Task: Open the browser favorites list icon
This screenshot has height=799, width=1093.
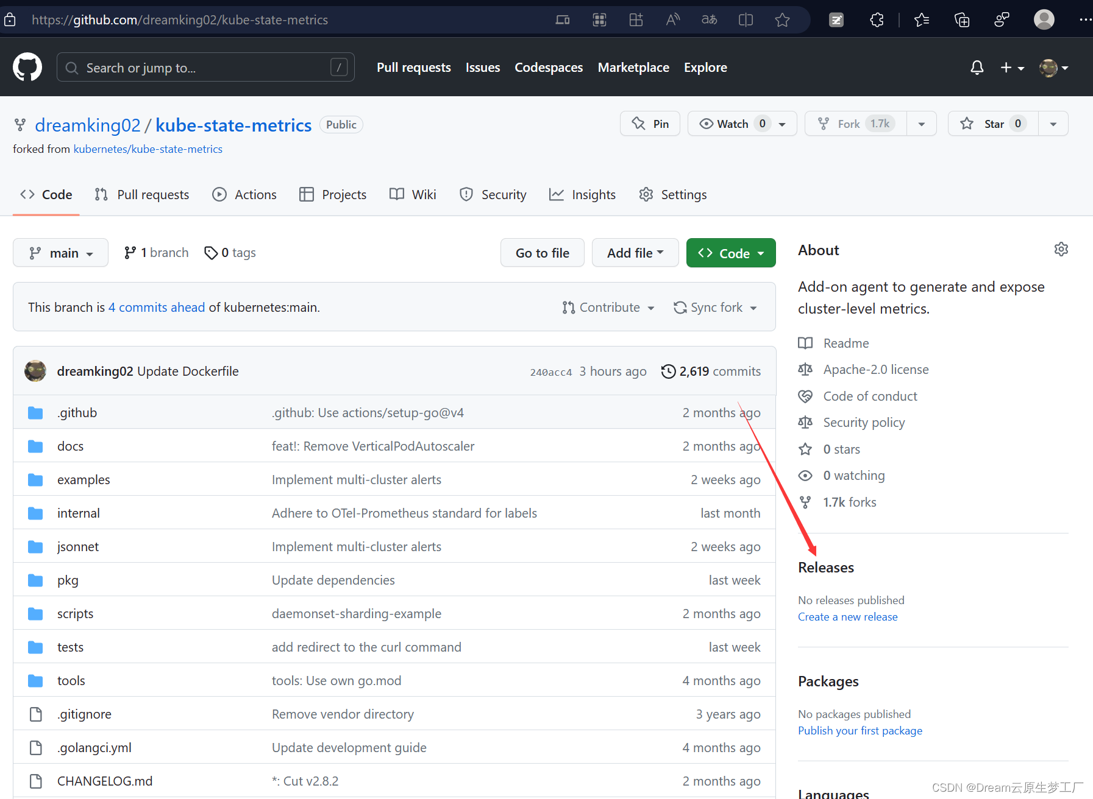Action: click(922, 20)
